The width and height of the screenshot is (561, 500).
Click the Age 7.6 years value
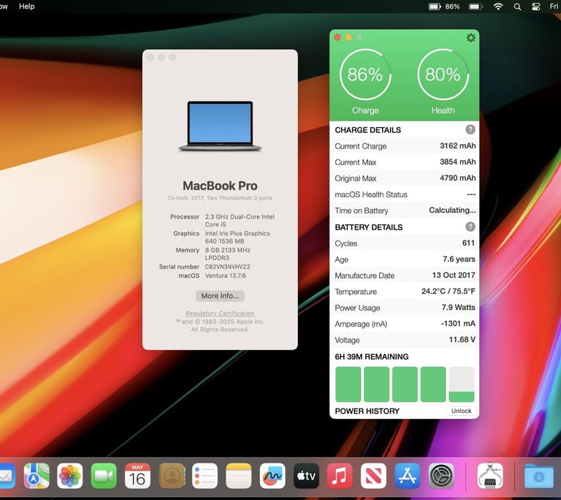[x=459, y=259]
